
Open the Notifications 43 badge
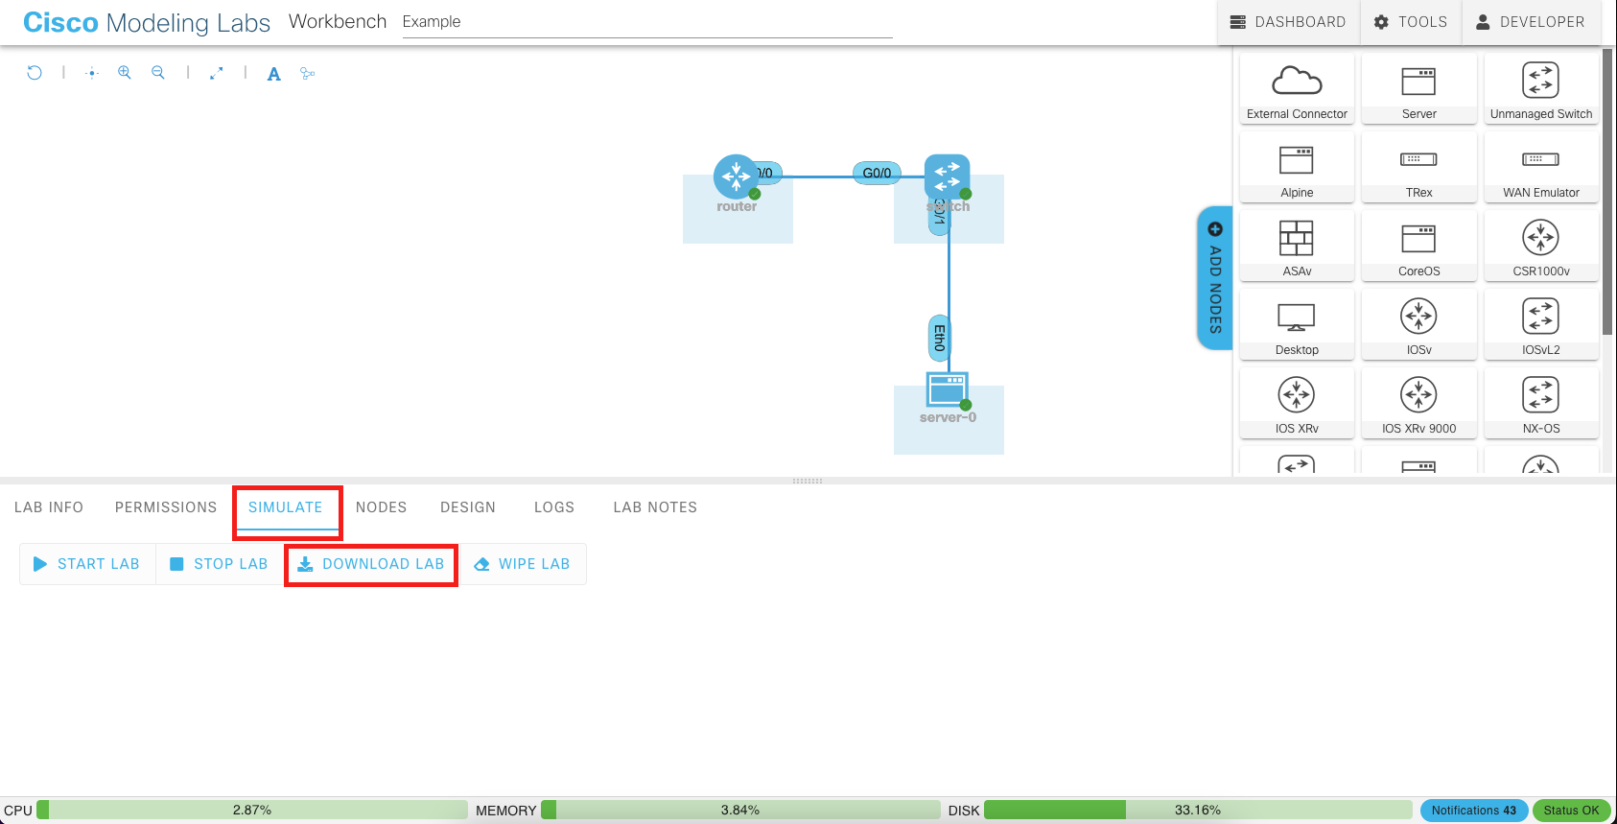tap(1474, 811)
